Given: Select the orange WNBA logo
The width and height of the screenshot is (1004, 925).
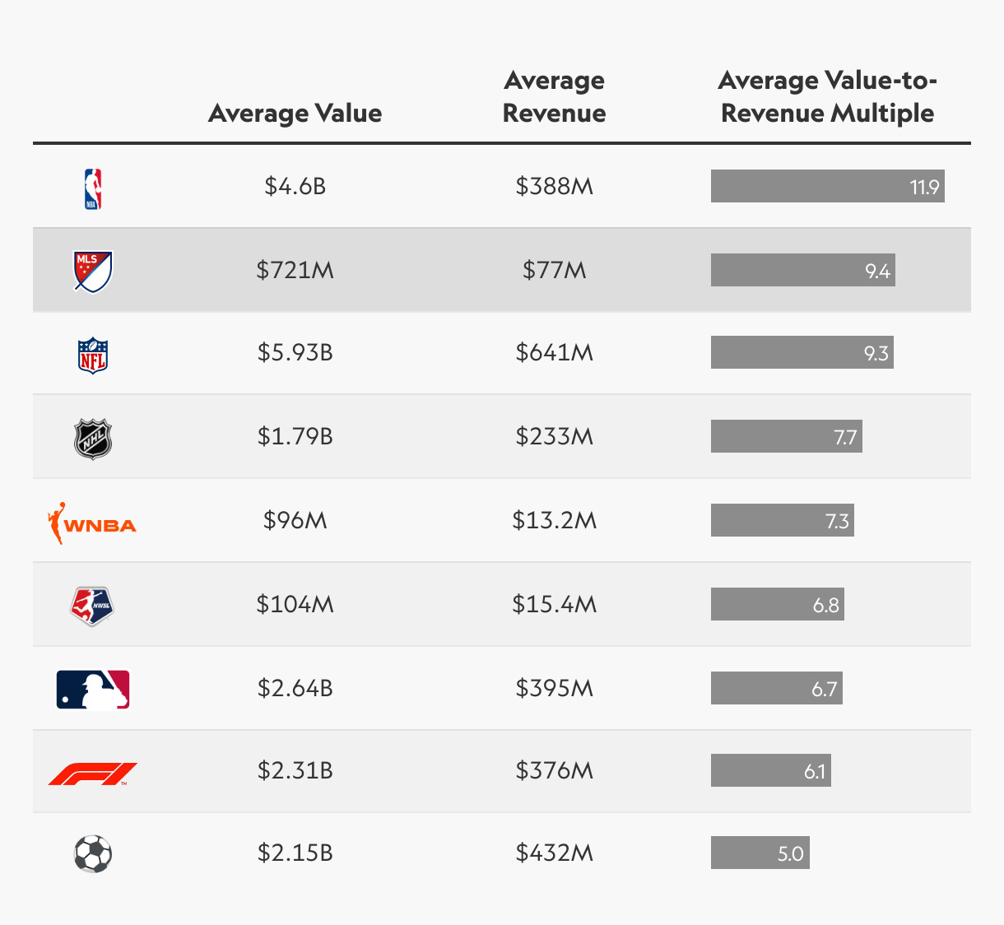Looking at the screenshot, I should coord(92,523).
